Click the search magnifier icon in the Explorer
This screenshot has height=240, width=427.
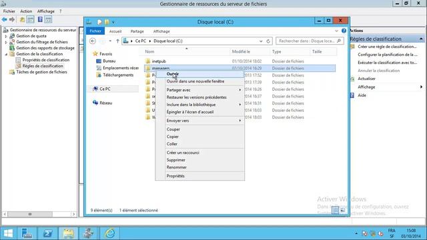pos(339,41)
